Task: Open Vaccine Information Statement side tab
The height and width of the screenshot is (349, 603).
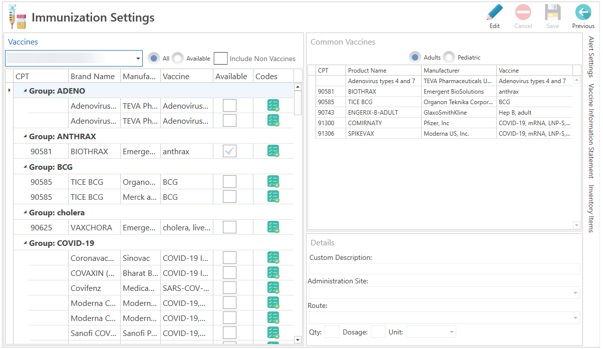Action: [x=591, y=131]
